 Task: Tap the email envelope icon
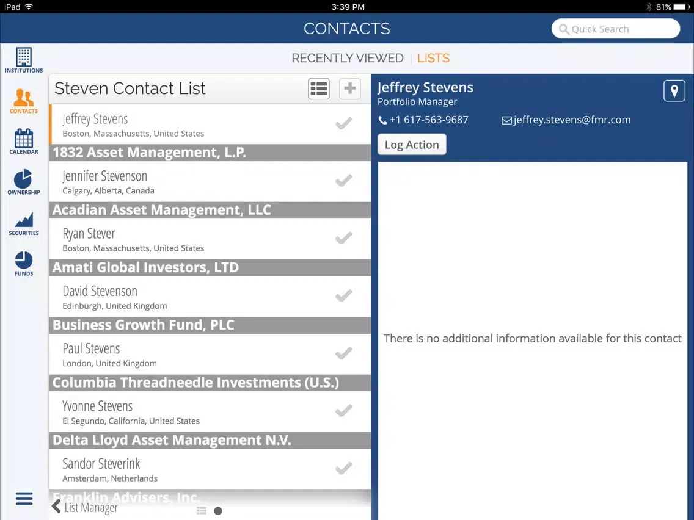506,120
